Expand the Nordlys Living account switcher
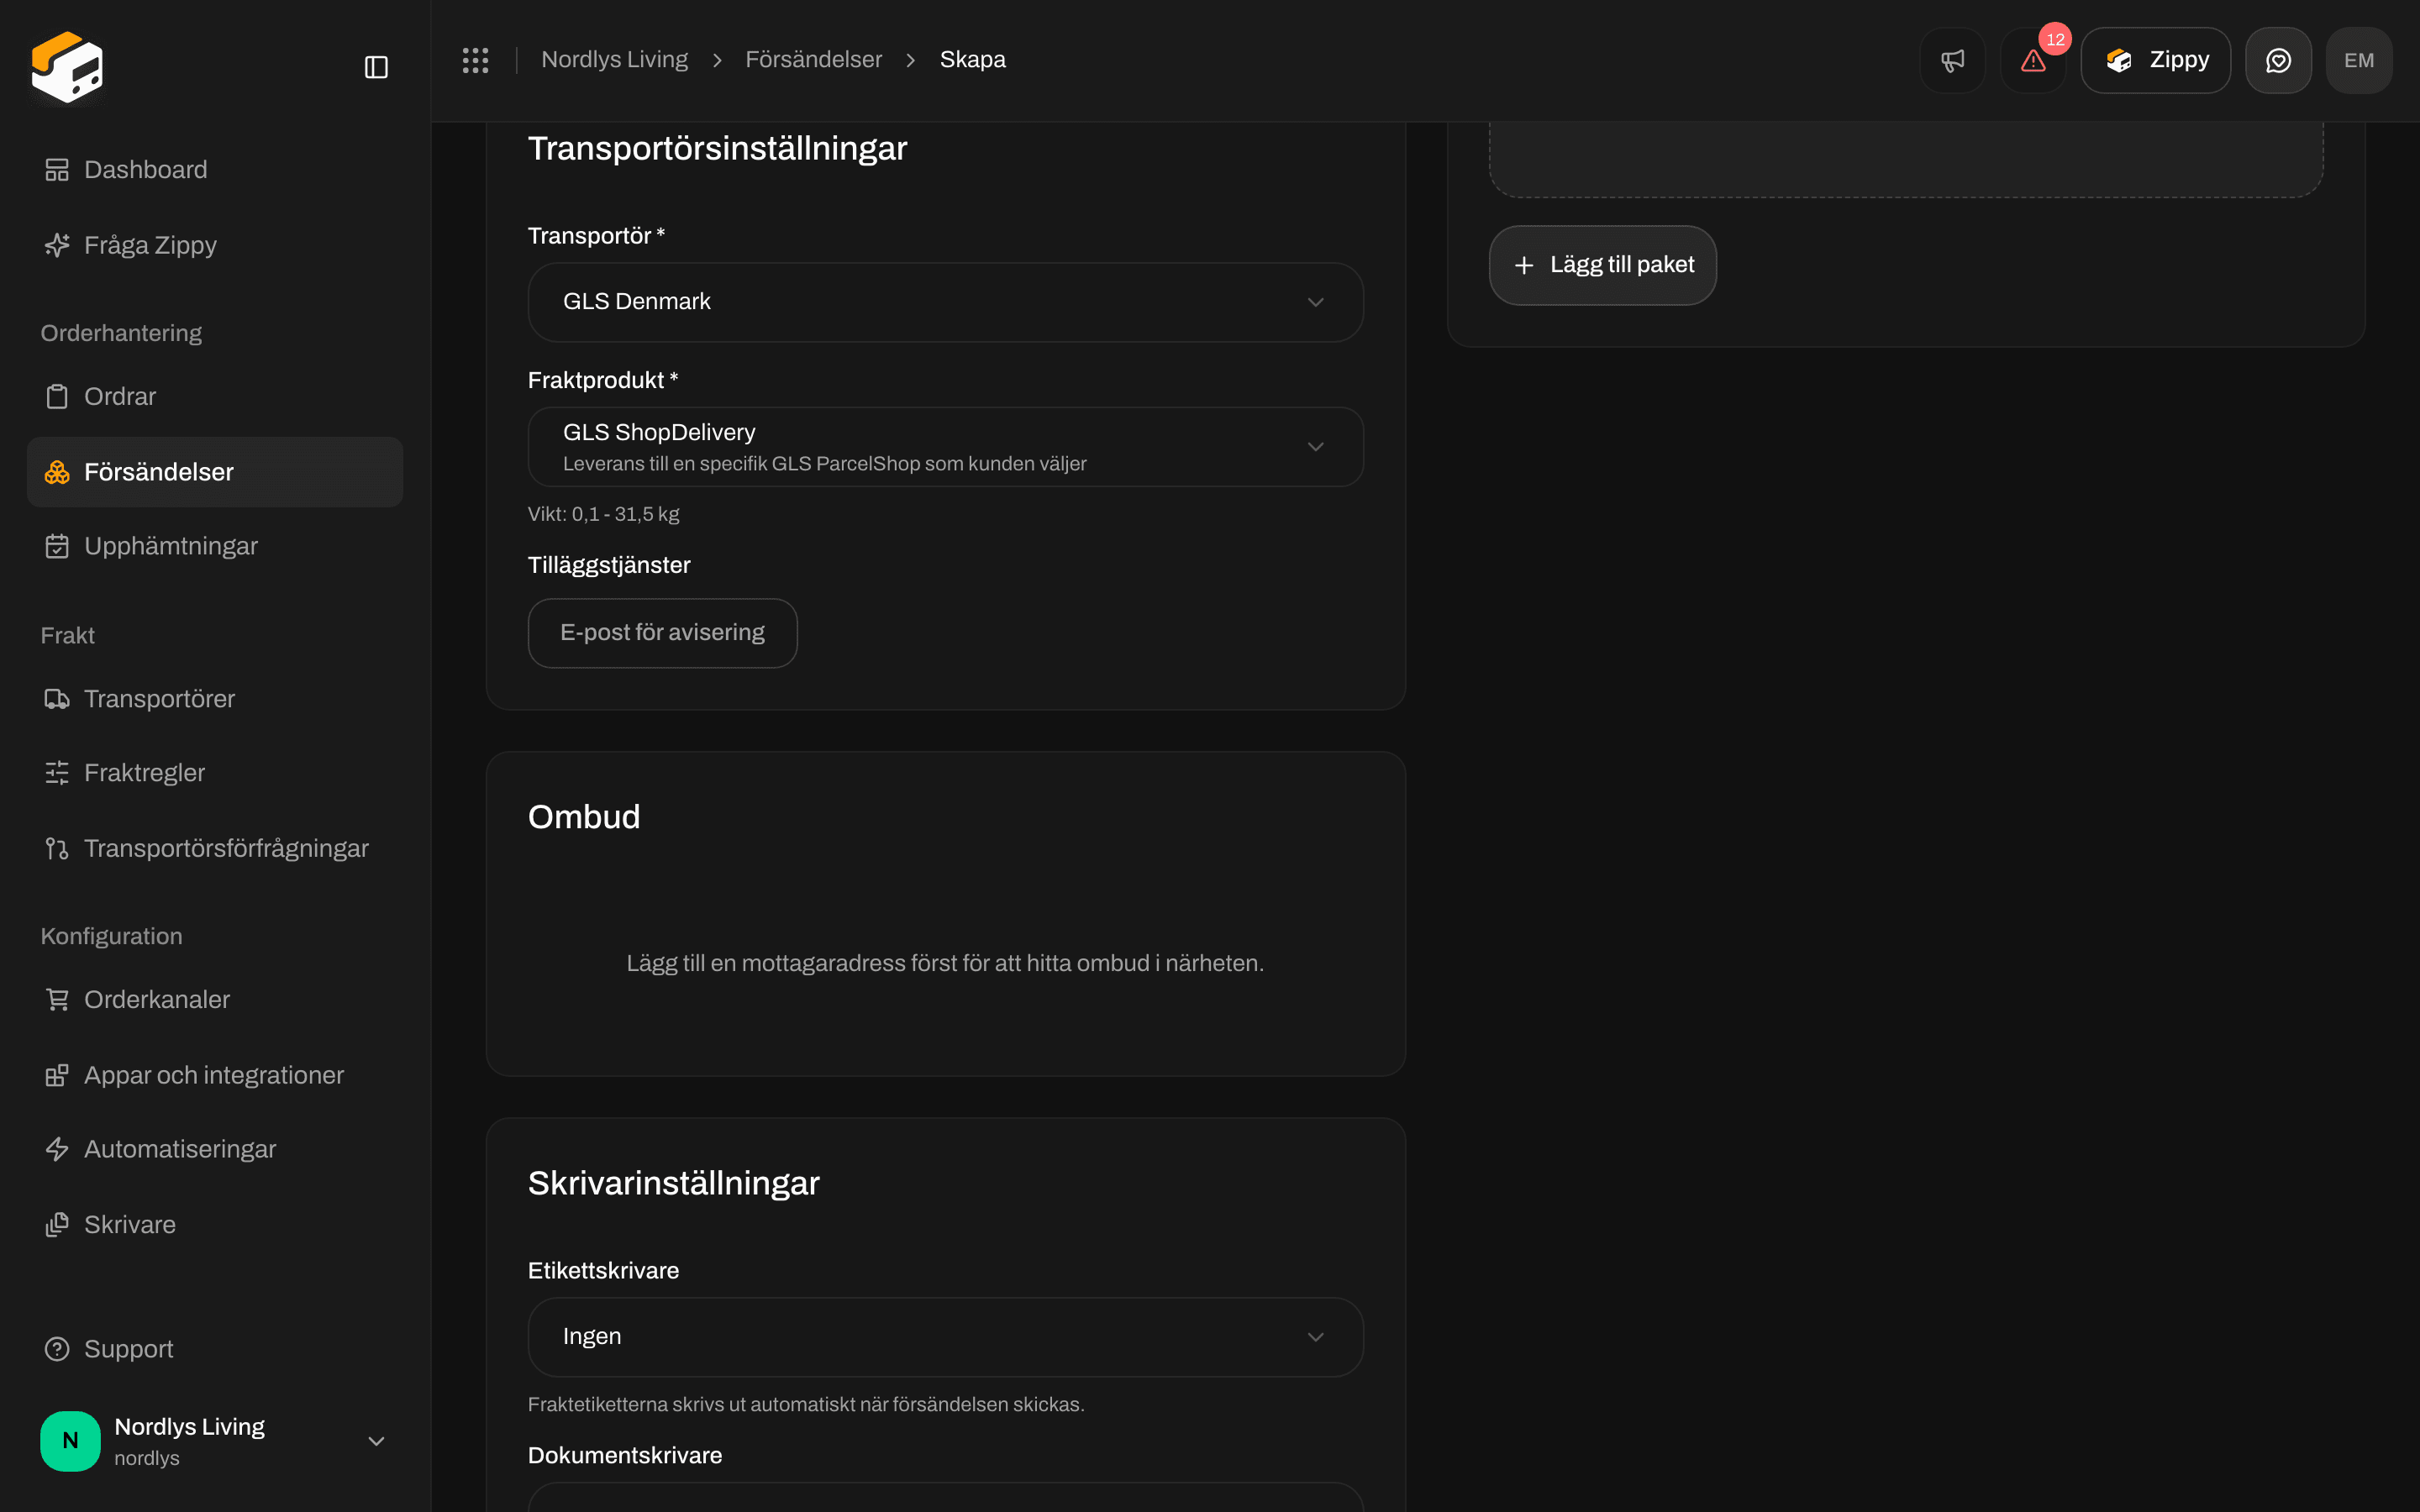Screen dimensions: 2420x1512 point(376,1441)
